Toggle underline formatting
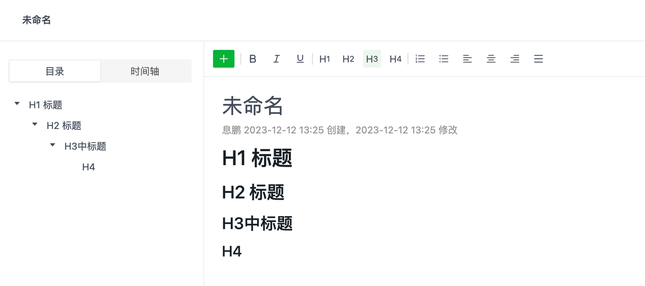The image size is (645, 286). pos(300,59)
